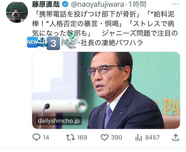The width and height of the screenshot is (186, 152).
Task: Open the article preview photo card
Action: (106, 90)
